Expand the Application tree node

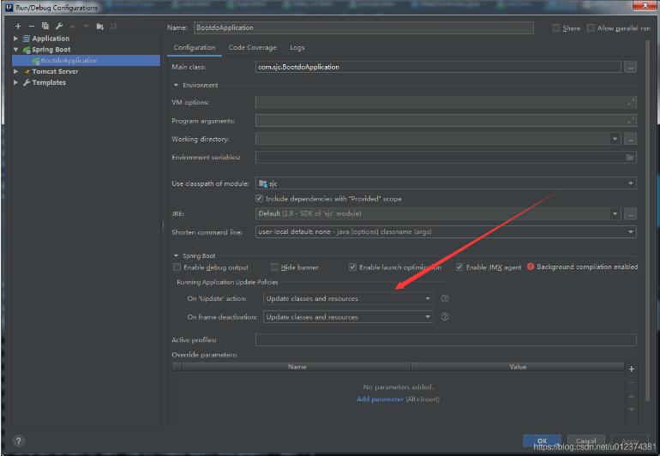tap(16, 39)
